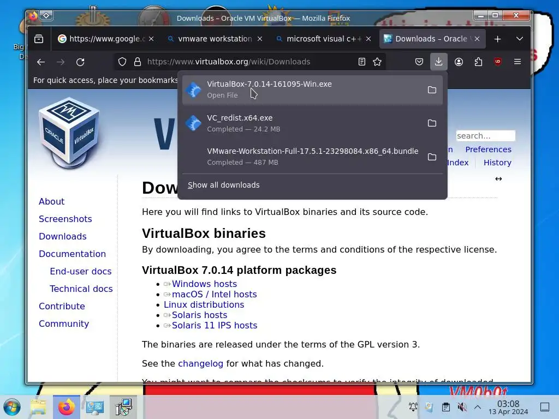
Task: Close the microsoft visual c++ tab
Action: 368,39
